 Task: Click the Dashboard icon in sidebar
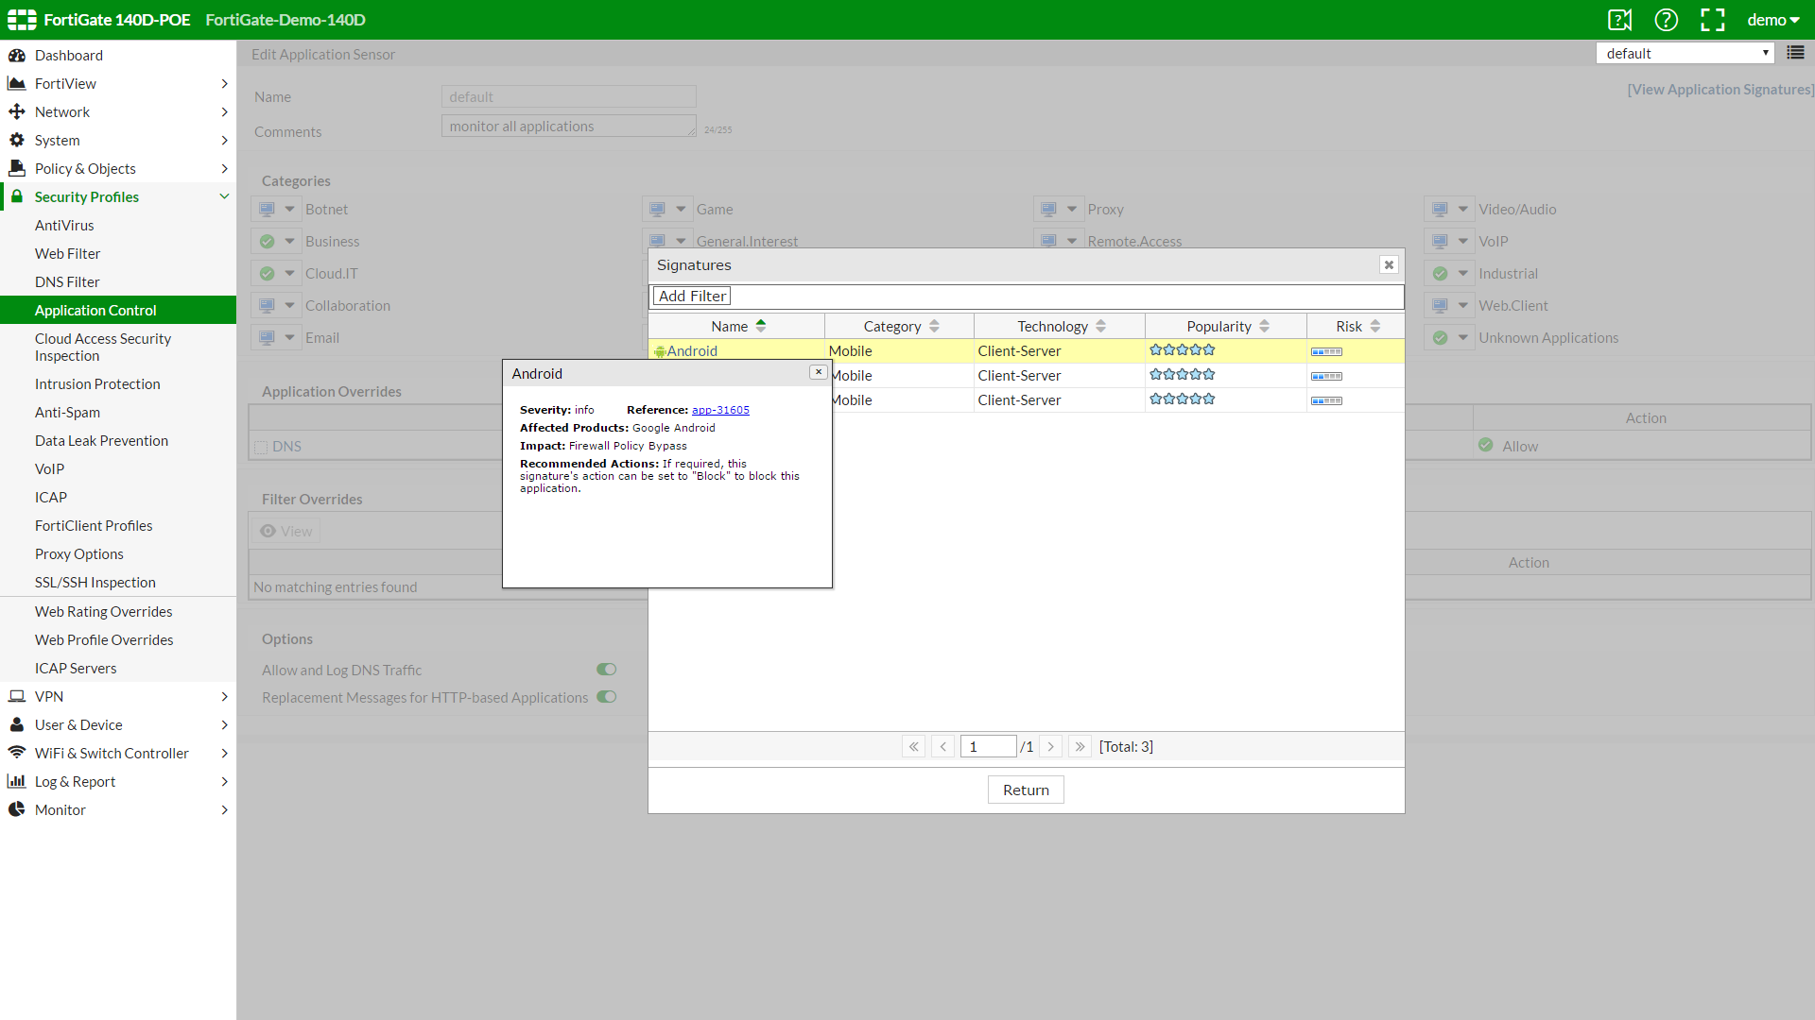17,55
